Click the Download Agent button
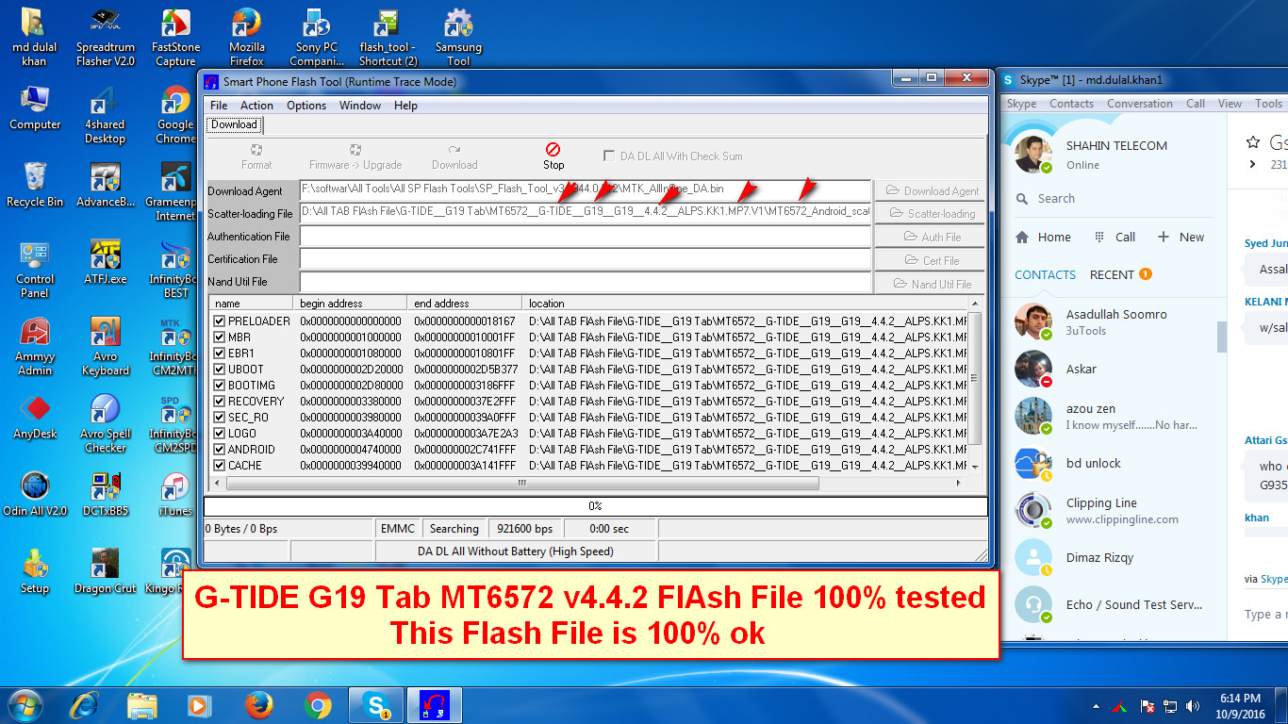Screen dimensions: 1288x724 [930, 190]
